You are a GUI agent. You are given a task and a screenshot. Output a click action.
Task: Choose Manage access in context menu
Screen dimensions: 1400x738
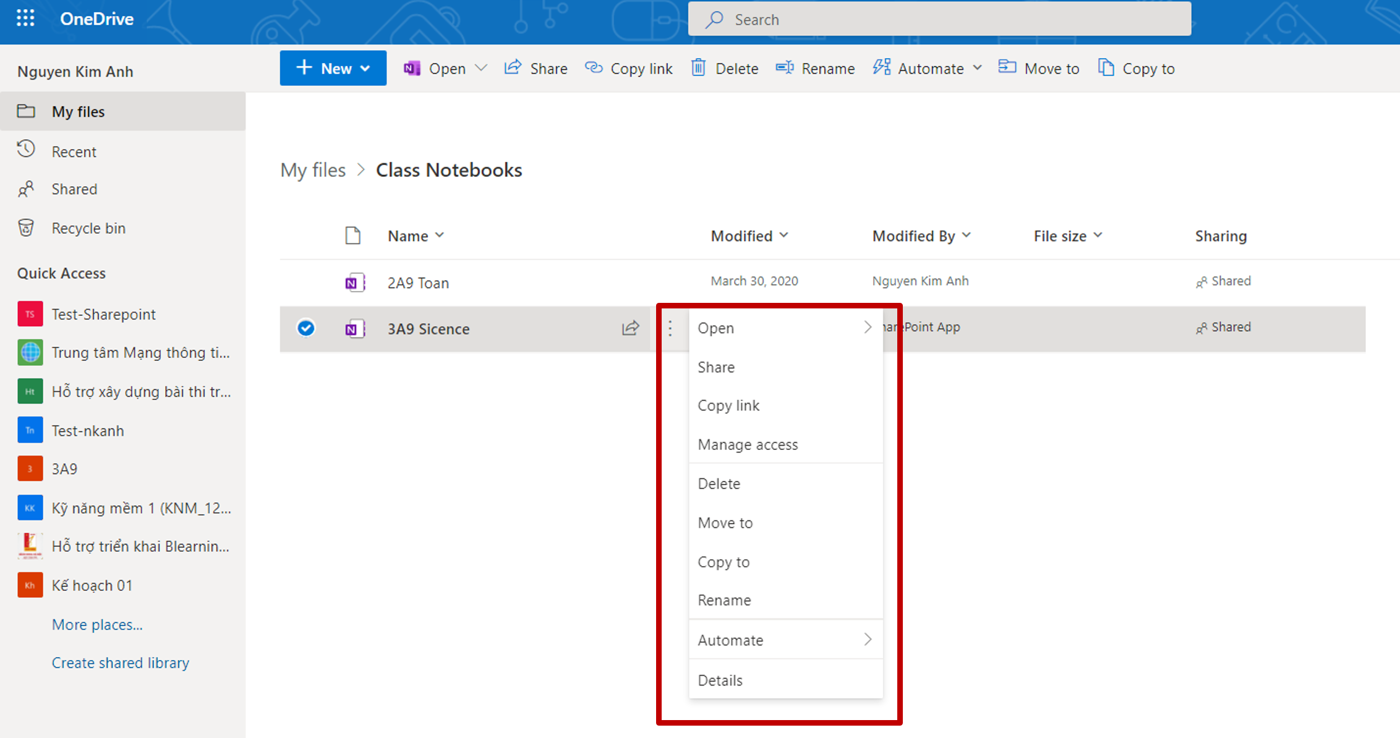(x=748, y=444)
